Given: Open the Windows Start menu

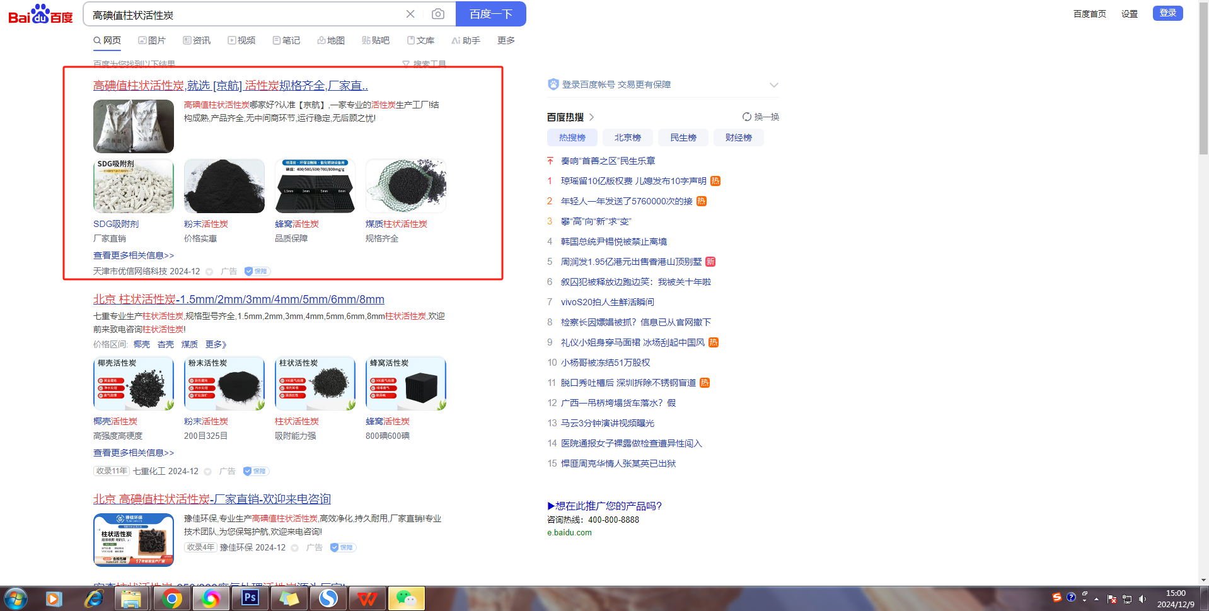Looking at the screenshot, I should (16, 598).
